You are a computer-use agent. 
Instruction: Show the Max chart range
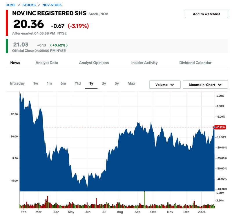(x=131, y=83)
